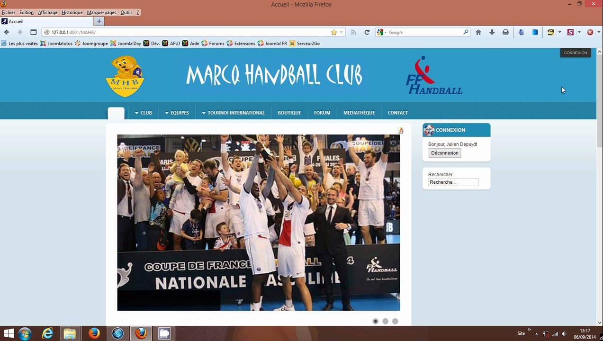Click the print page icon
Viewport: 603px width, 341px height.
click(505, 32)
